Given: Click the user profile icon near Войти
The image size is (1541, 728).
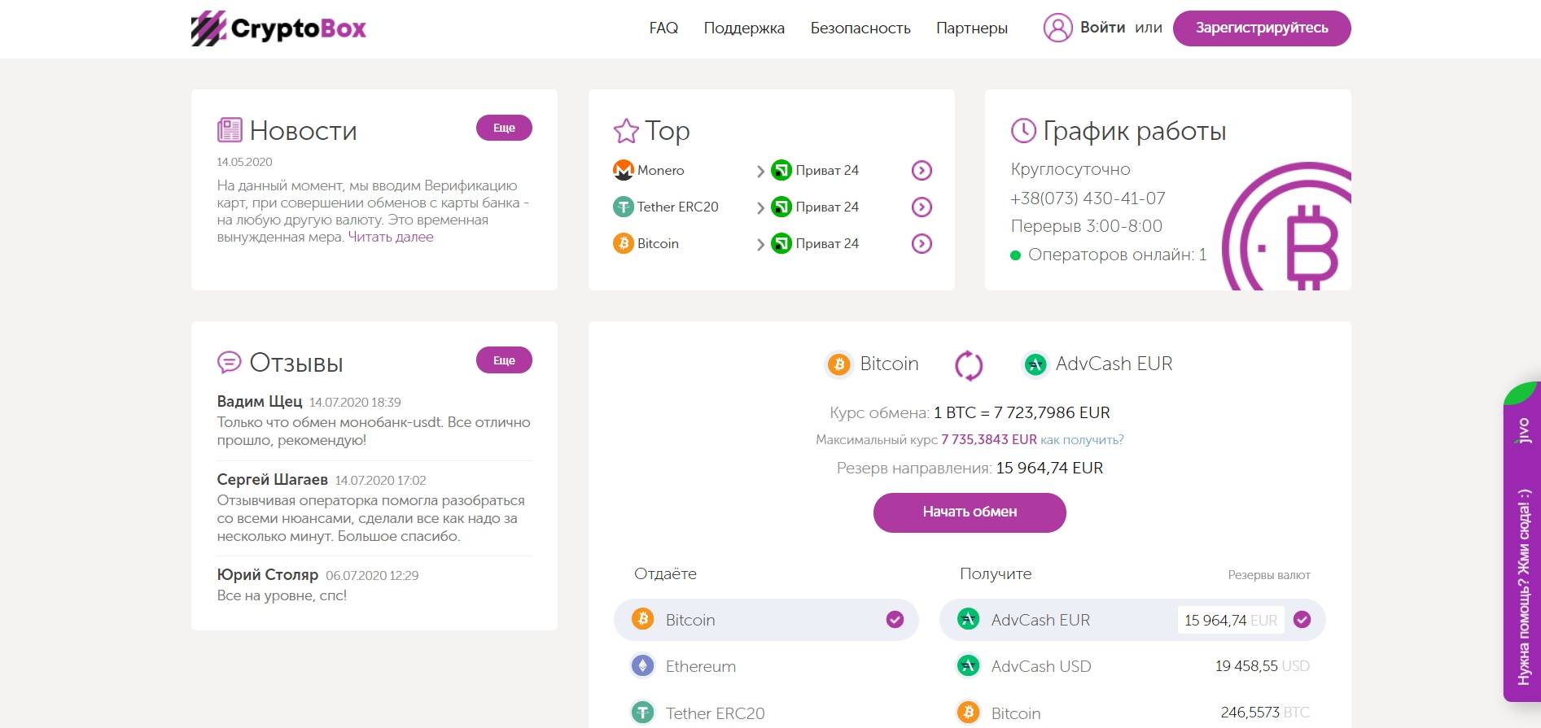Looking at the screenshot, I should pos(1057,28).
